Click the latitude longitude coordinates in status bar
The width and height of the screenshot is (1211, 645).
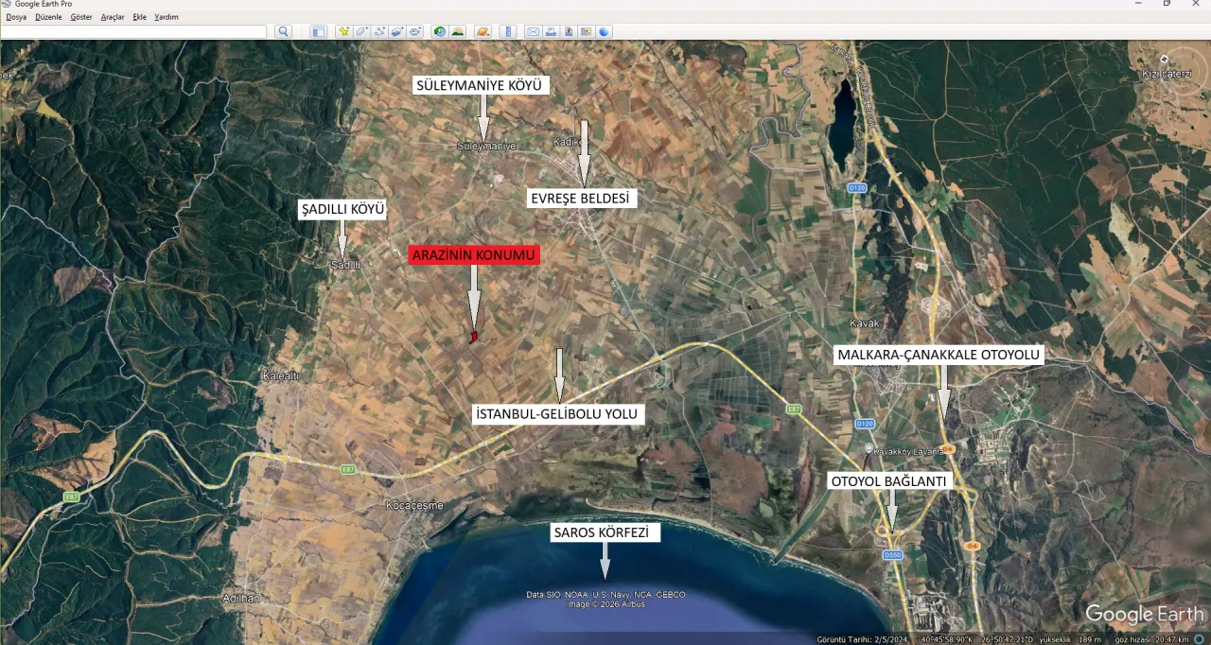pos(977,639)
